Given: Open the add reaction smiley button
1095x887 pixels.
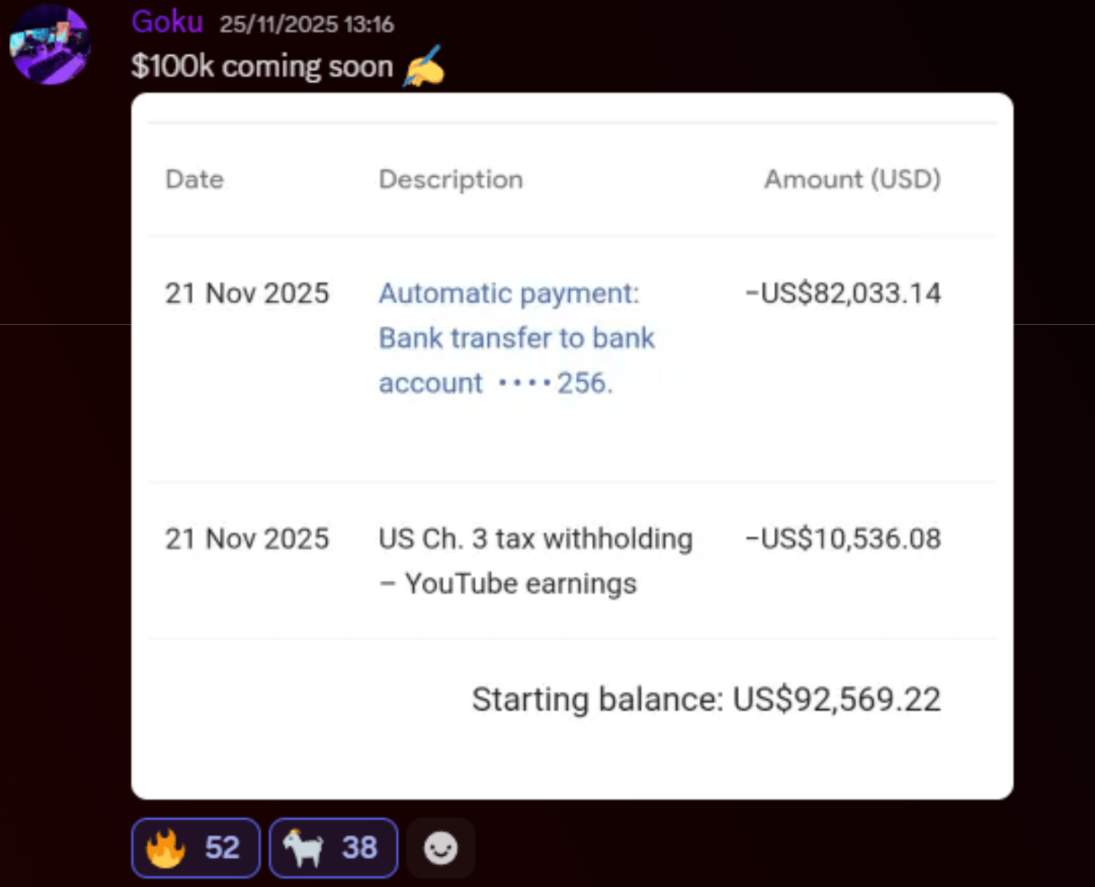Looking at the screenshot, I should (440, 848).
